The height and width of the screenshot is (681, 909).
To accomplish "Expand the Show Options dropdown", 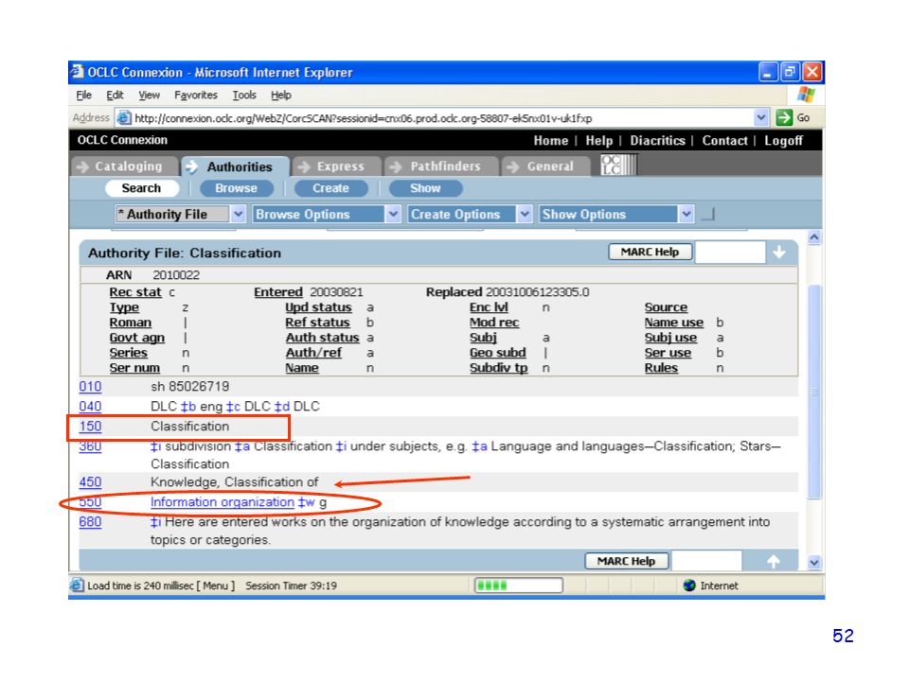I will 686,215.
